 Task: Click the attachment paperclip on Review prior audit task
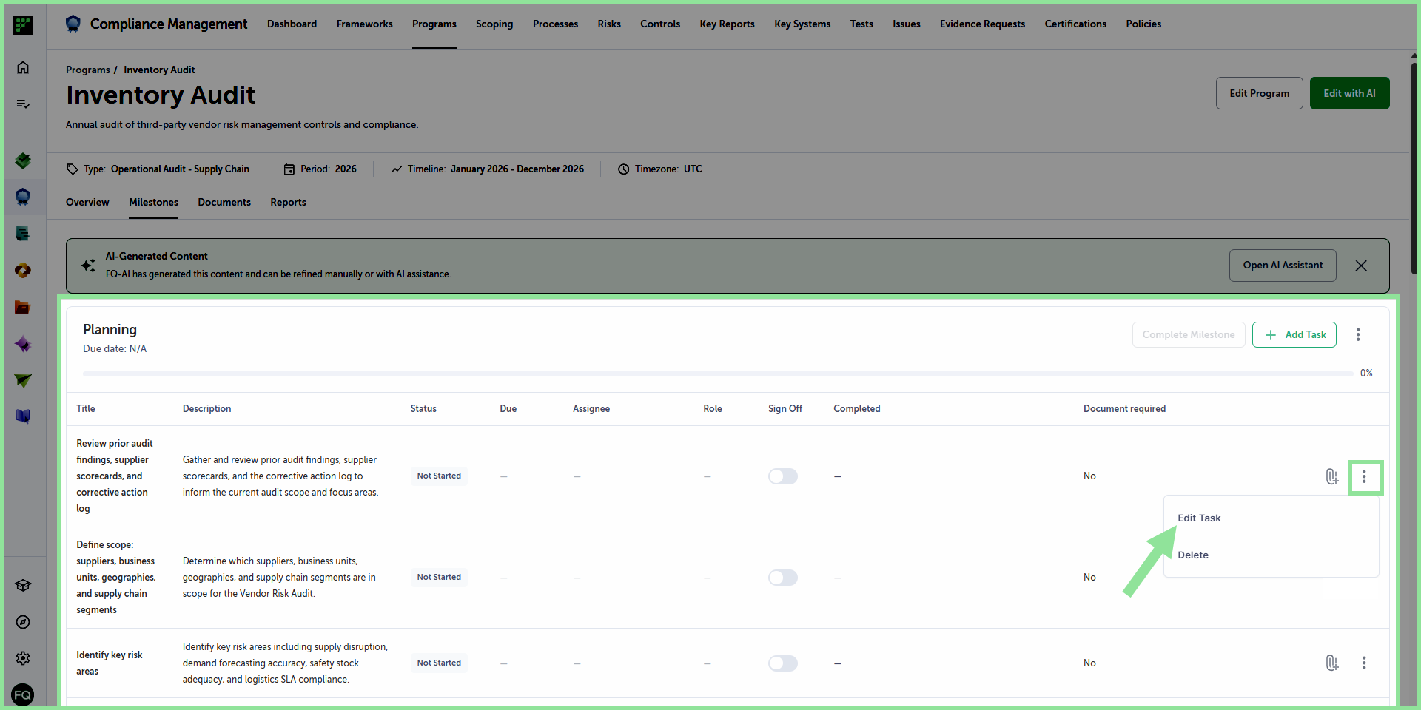[x=1331, y=476]
